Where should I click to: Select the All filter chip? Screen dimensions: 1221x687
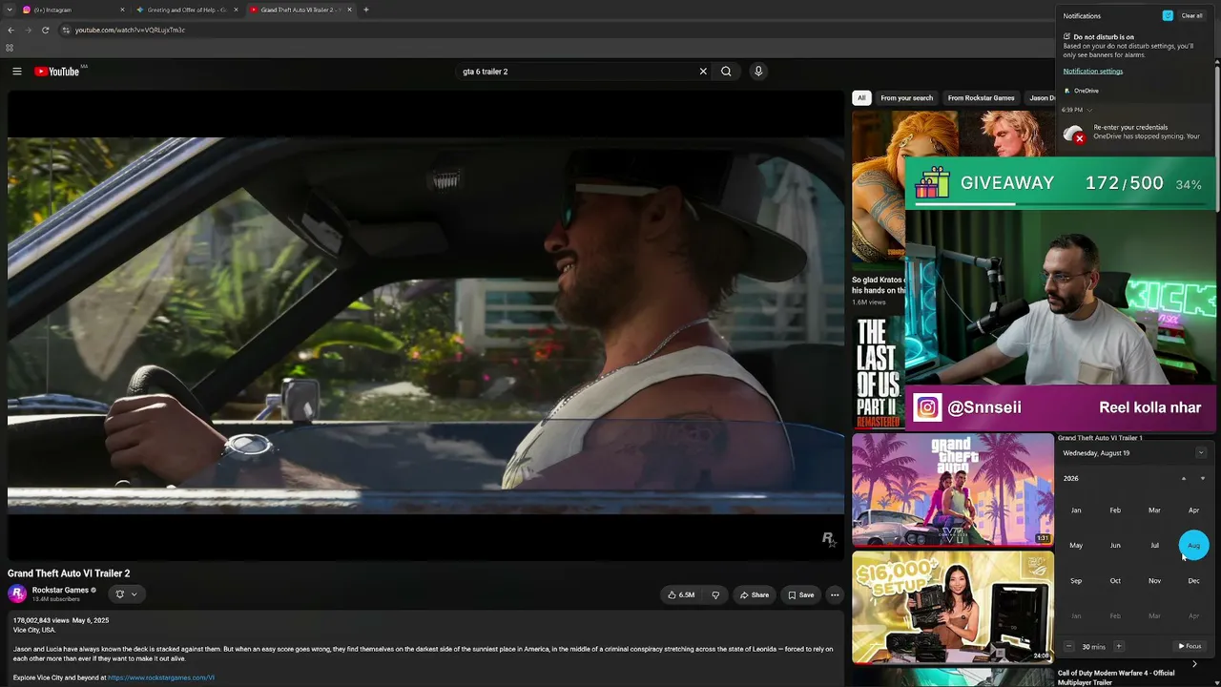(x=861, y=97)
